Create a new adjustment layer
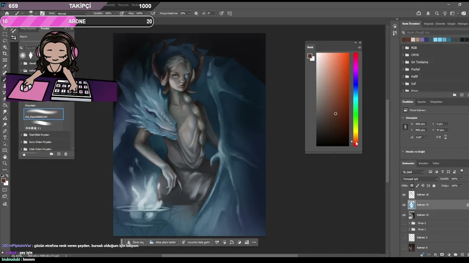The width and height of the screenshot is (469, 263). point(448,255)
